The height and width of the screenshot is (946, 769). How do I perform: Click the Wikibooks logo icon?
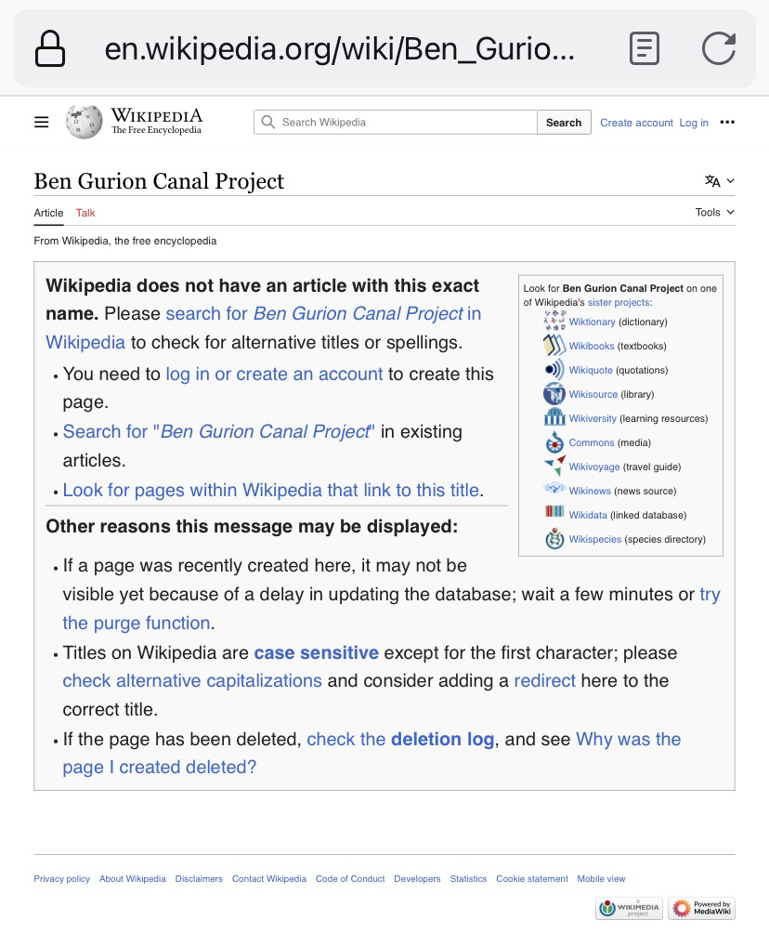point(554,345)
